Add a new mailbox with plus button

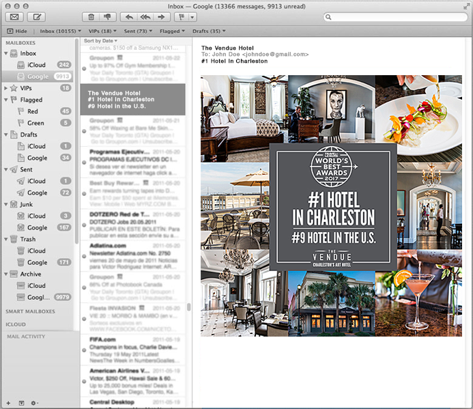pyautogui.click(x=9, y=403)
